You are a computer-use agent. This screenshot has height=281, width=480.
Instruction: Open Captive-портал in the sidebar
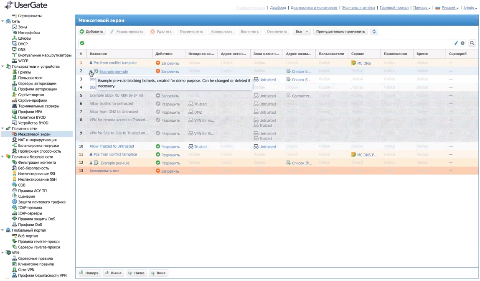30,95
